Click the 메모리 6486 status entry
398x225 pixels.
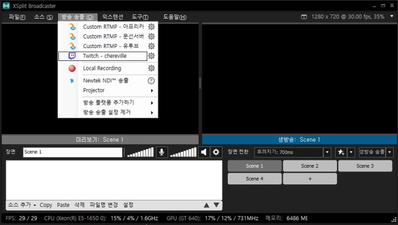point(287,218)
